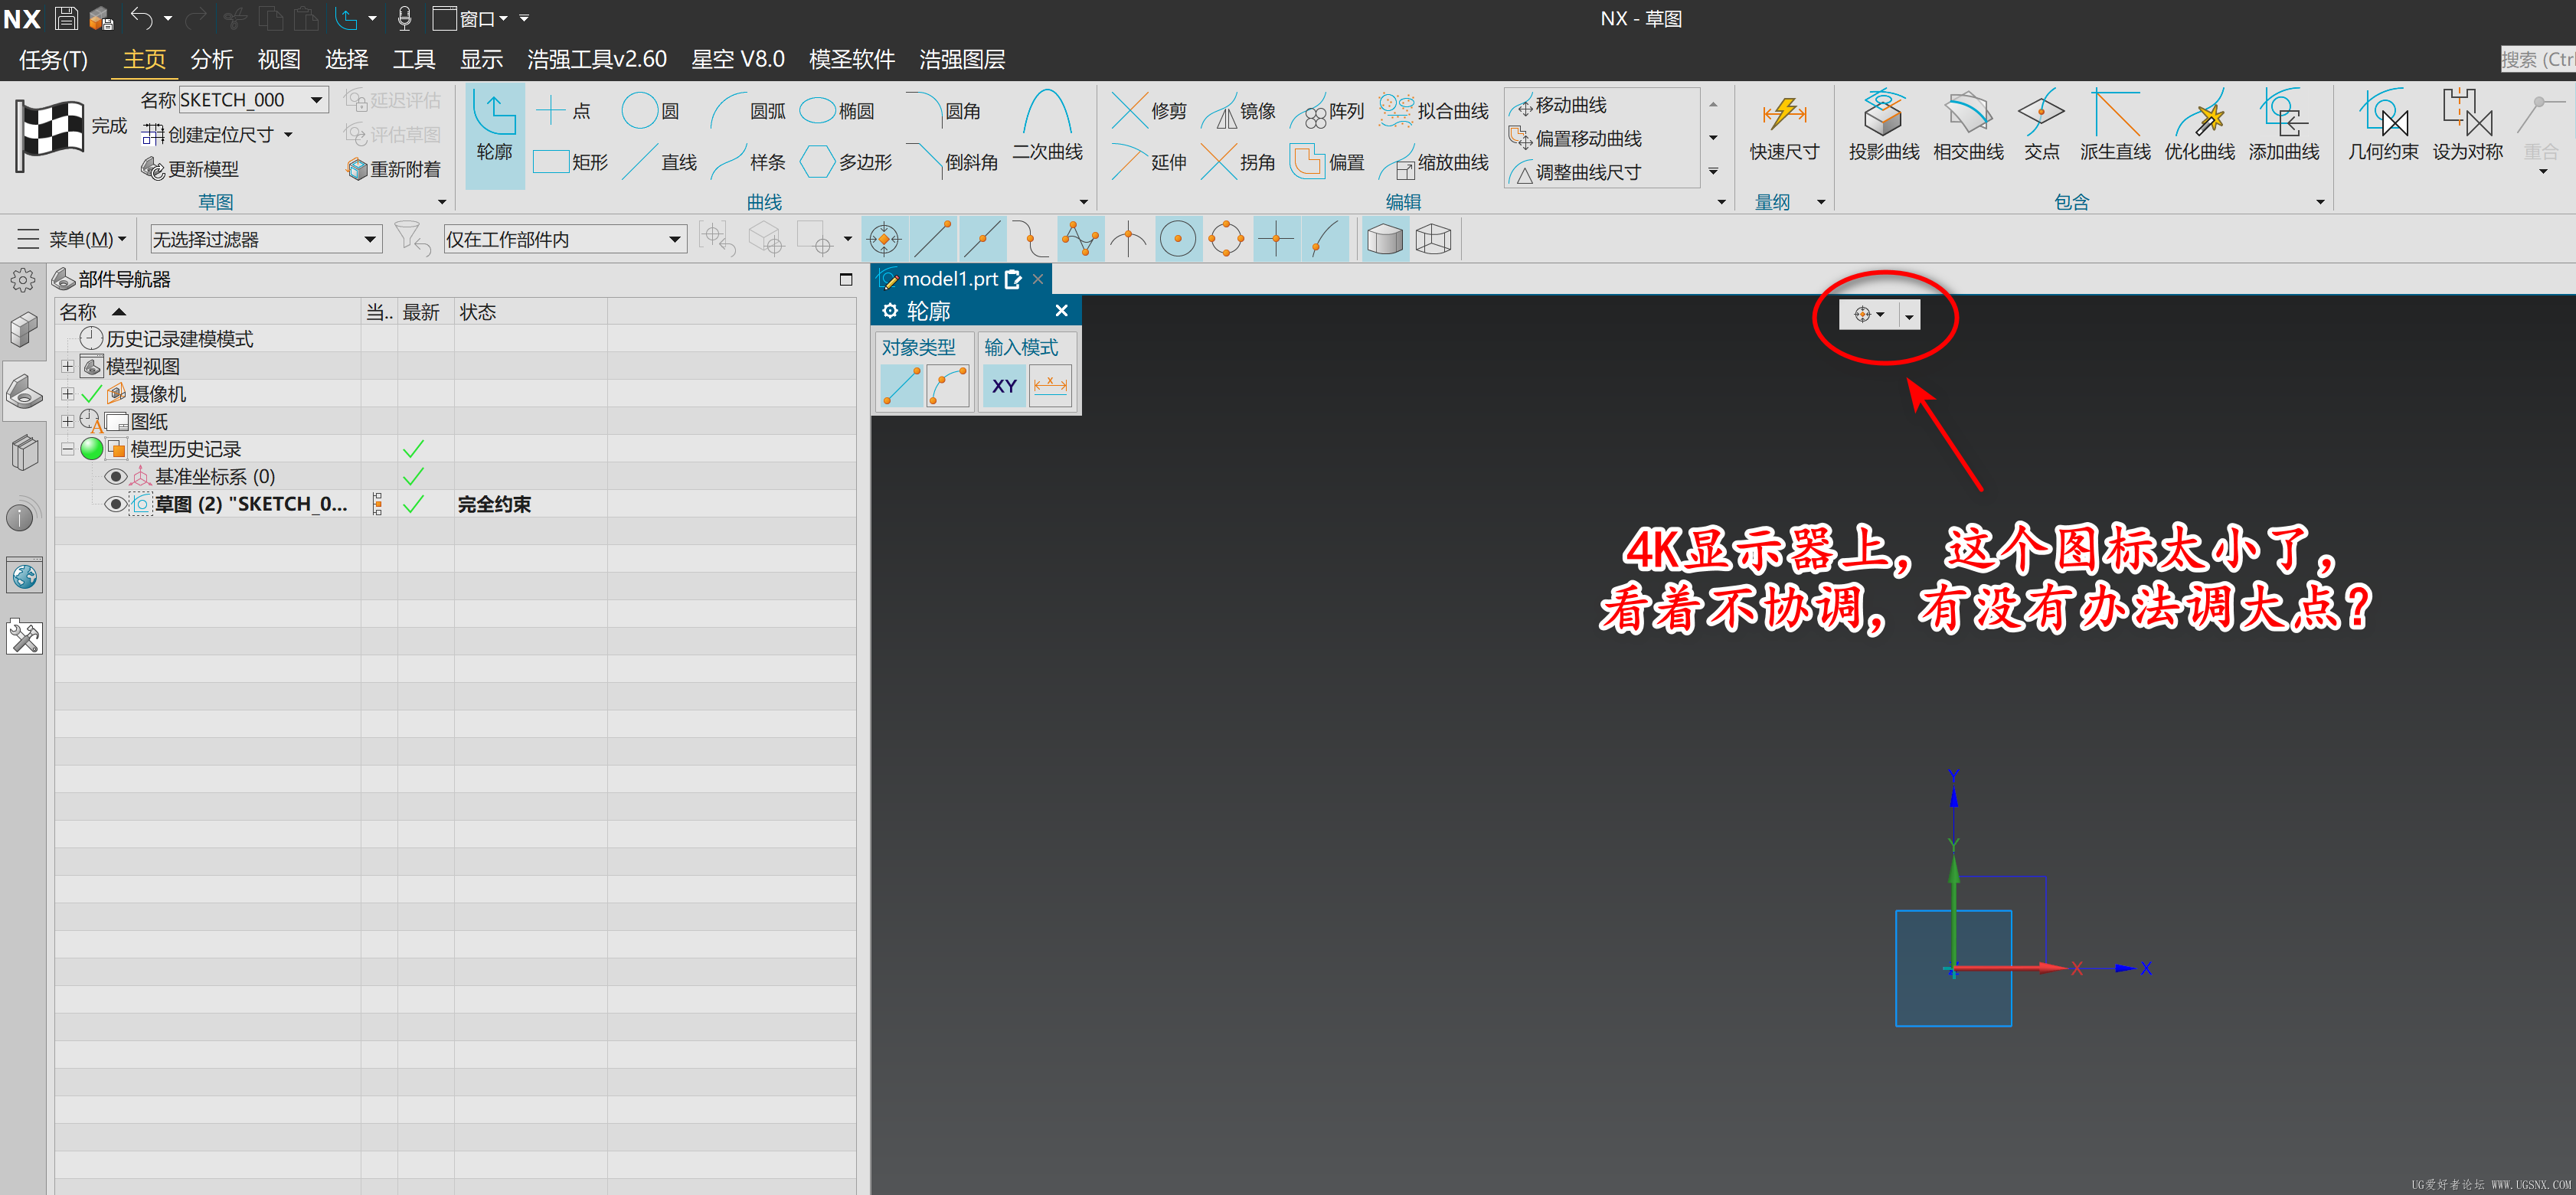The image size is (2576, 1195).
Task: Click the Corner (拐角) tool
Action: (x=1238, y=161)
